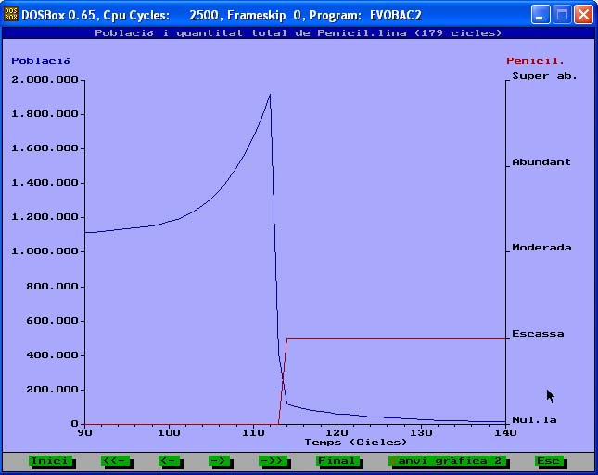
Task: Step back with the <- button
Action: click(169, 461)
